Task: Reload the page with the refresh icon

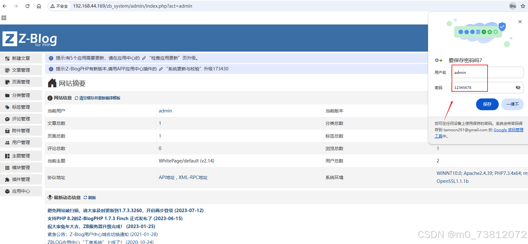Action: pyautogui.click(x=27, y=6)
